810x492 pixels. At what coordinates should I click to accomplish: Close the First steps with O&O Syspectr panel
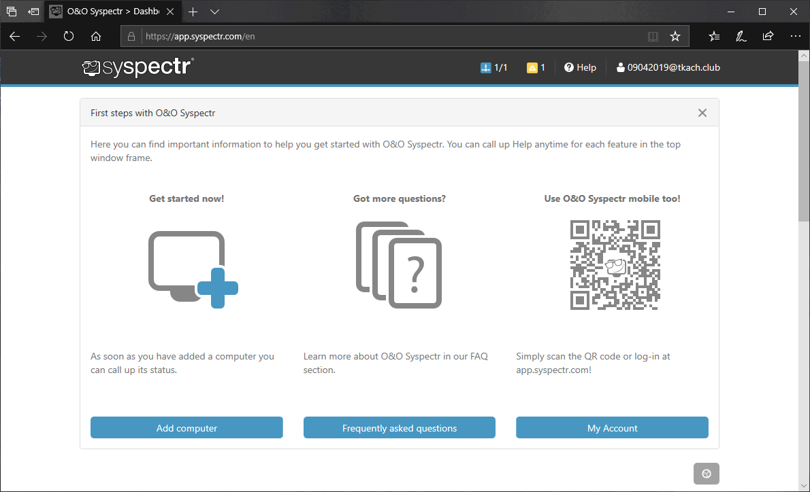702,113
